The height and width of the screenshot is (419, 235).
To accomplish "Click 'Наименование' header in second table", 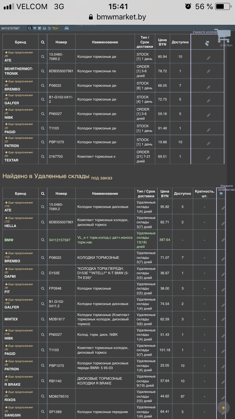I will tap(105, 194).
